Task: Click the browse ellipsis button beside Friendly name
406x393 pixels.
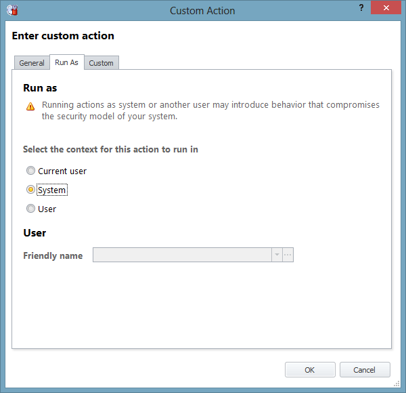Action: pos(288,255)
